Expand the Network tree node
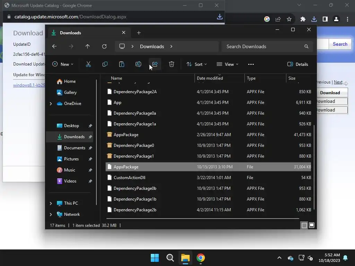The height and width of the screenshot is (266, 355). point(51,214)
